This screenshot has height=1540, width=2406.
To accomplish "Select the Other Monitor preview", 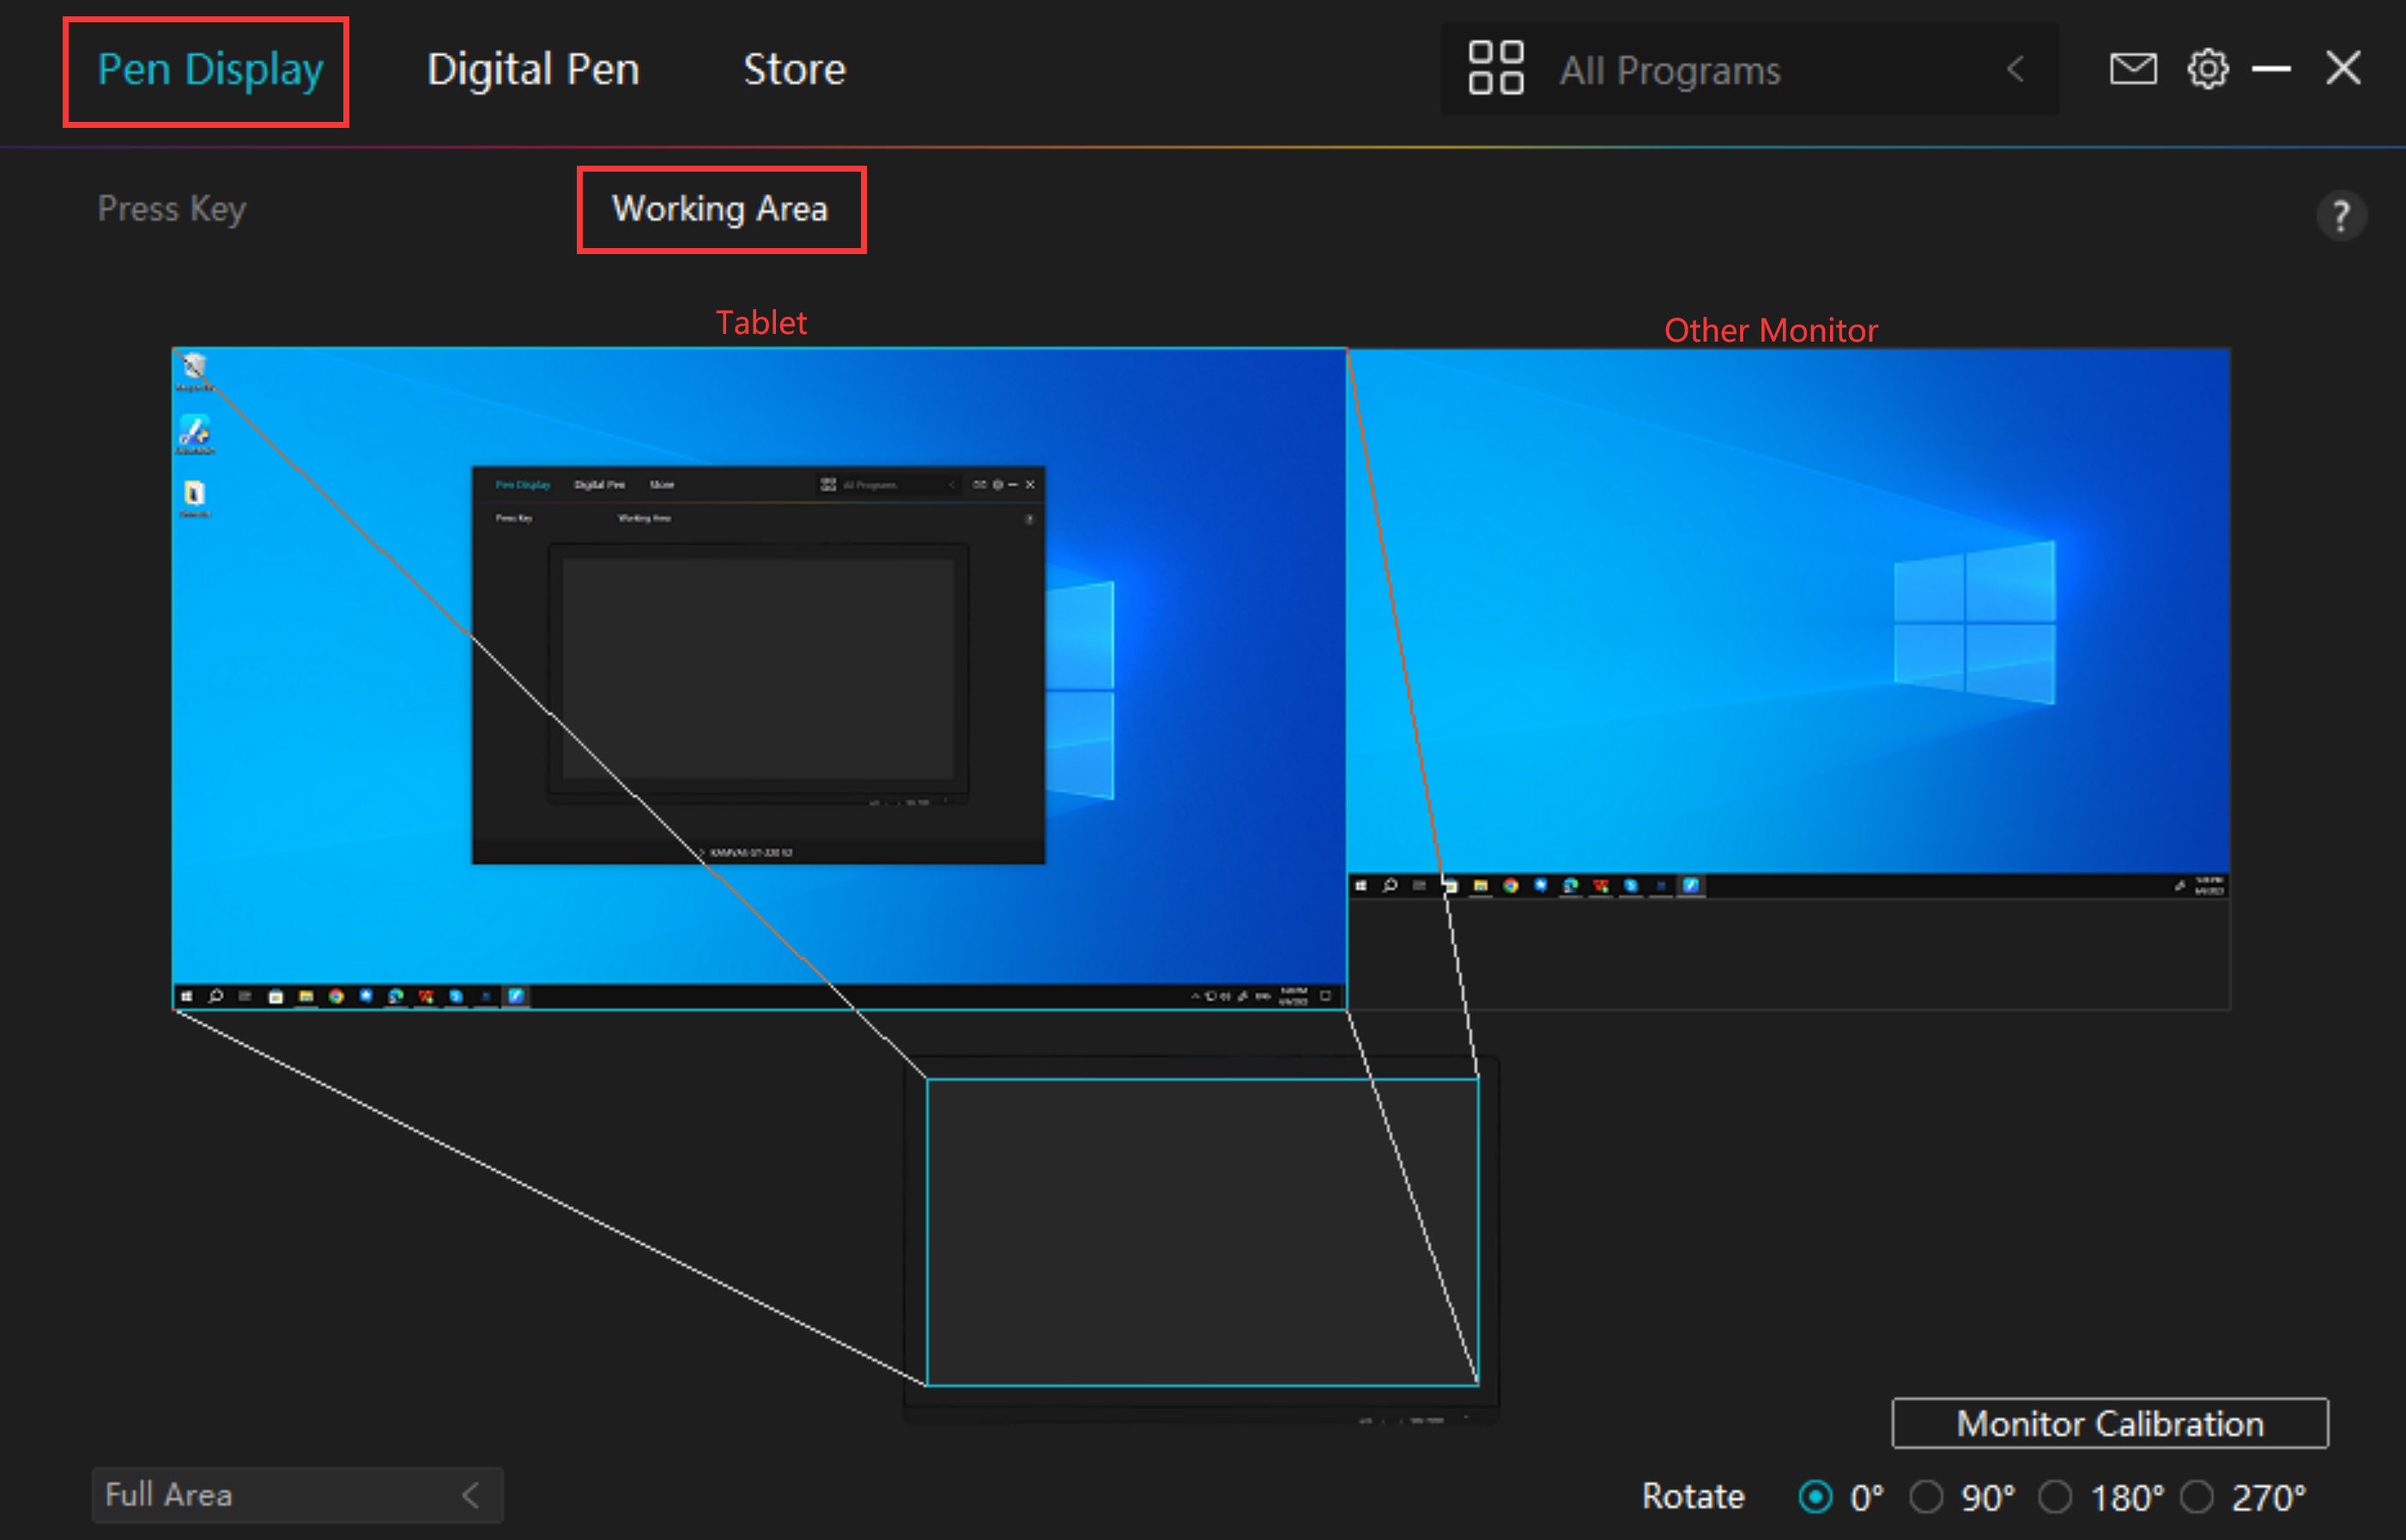I will pos(1788,620).
